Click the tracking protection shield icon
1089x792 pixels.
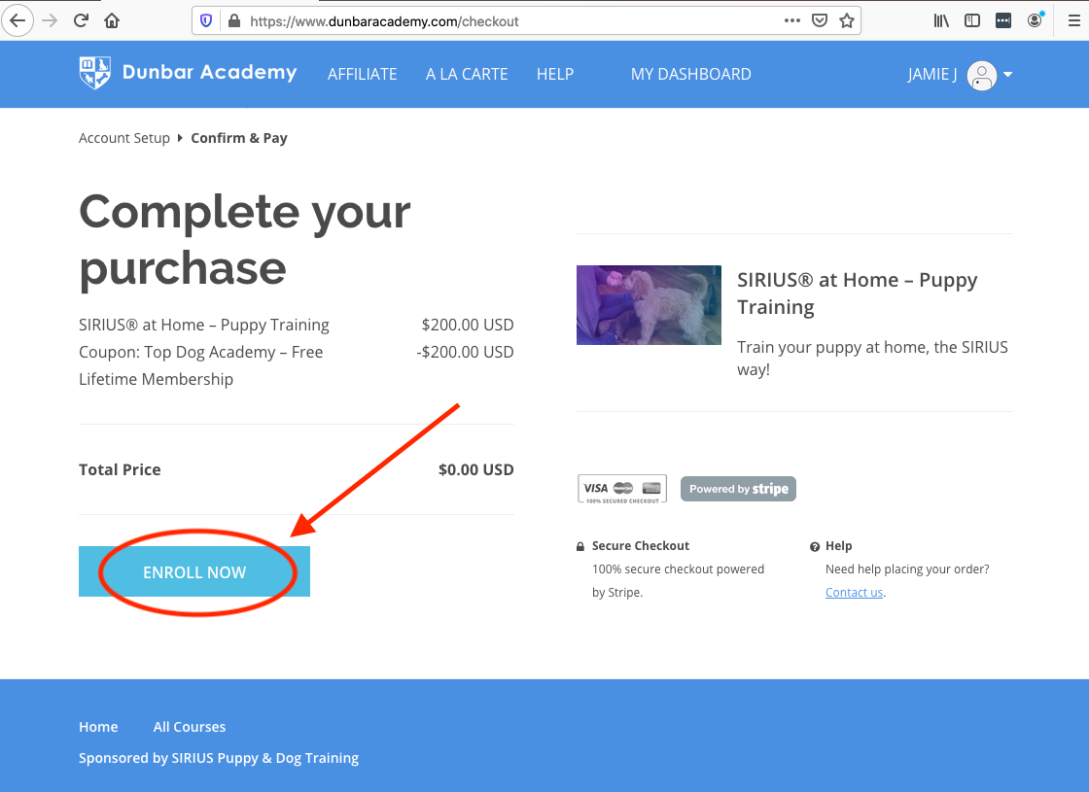point(206,20)
